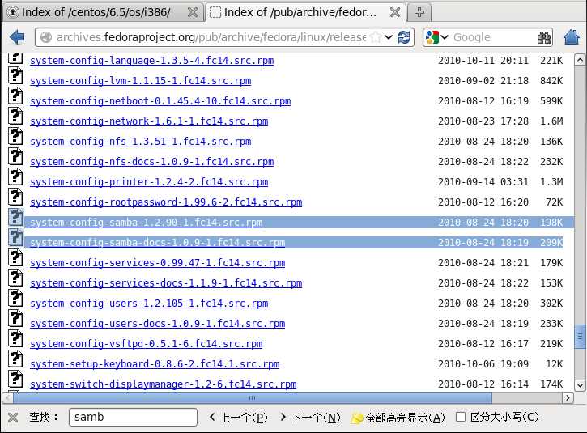Click file icon beside system-config-samba-docs
Image resolution: width=587 pixels, height=433 pixels.
(x=15, y=237)
